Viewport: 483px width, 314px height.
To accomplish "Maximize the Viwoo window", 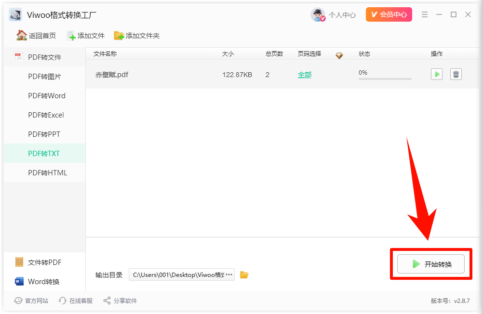I will click(x=454, y=14).
